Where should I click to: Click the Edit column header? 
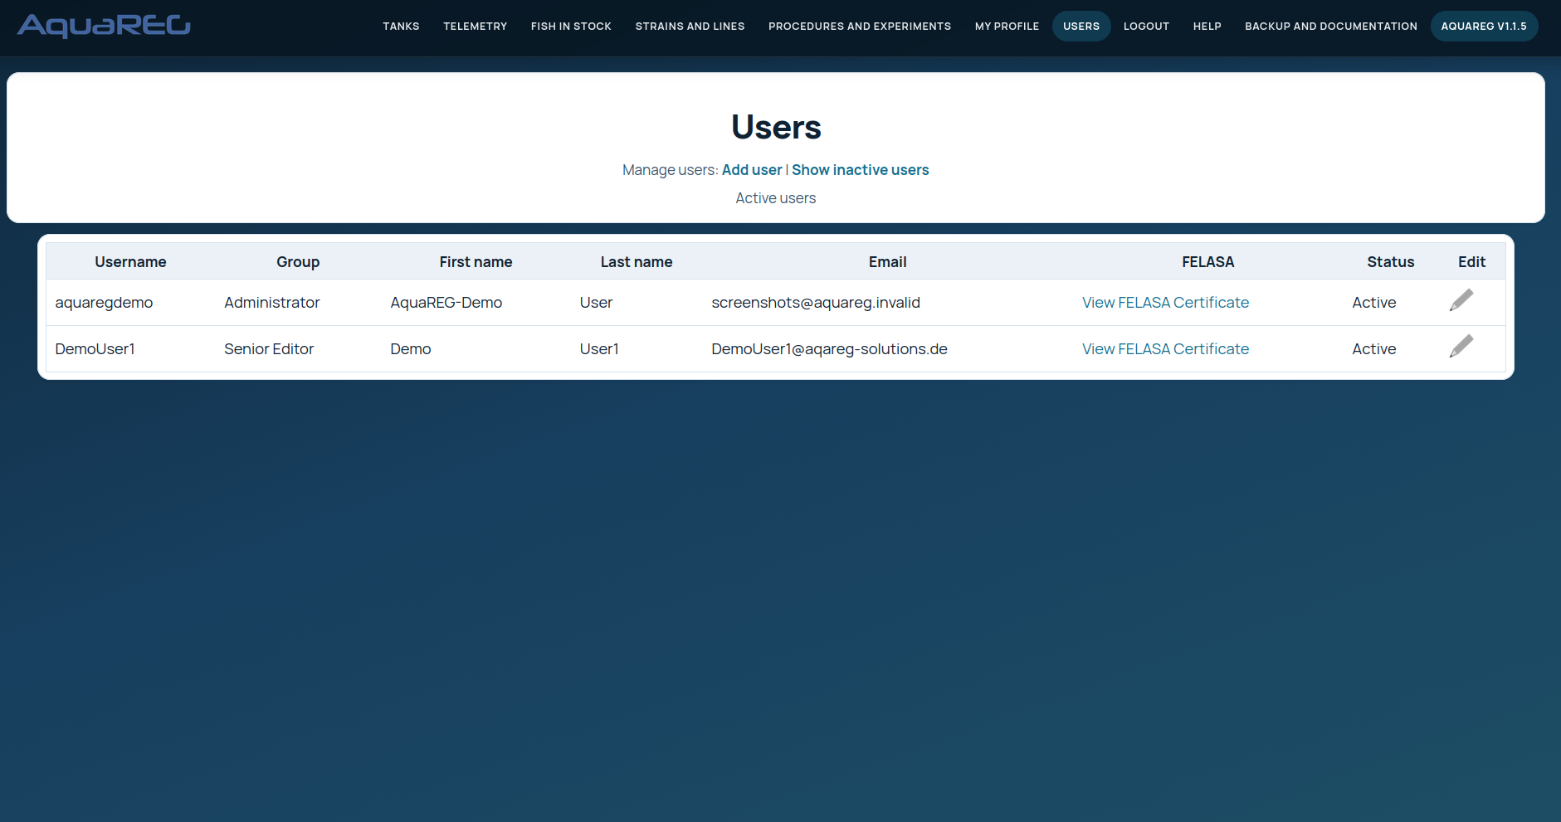point(1471,262)
